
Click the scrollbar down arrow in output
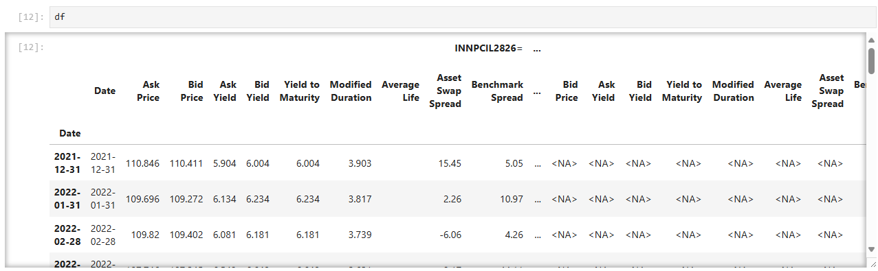pyautogui.click(x=871, y=249)
